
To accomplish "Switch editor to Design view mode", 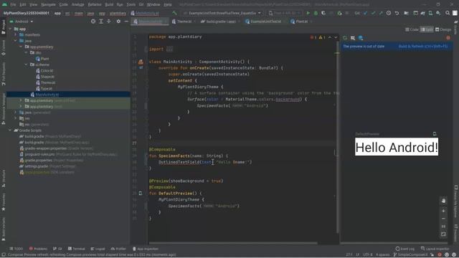I will pyautogui.click(x=443, y=29).
